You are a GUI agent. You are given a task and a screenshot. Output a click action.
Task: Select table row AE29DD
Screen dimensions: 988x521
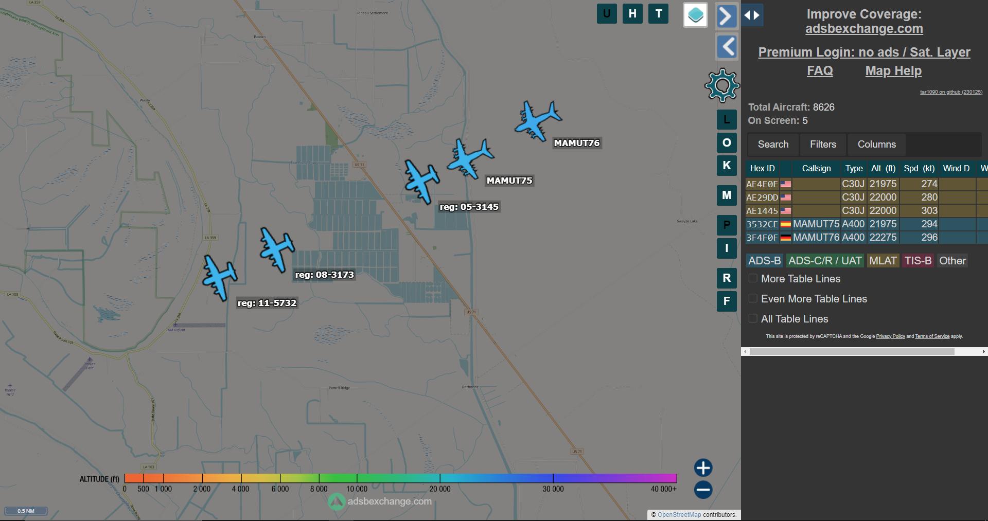tap(867, 197)
